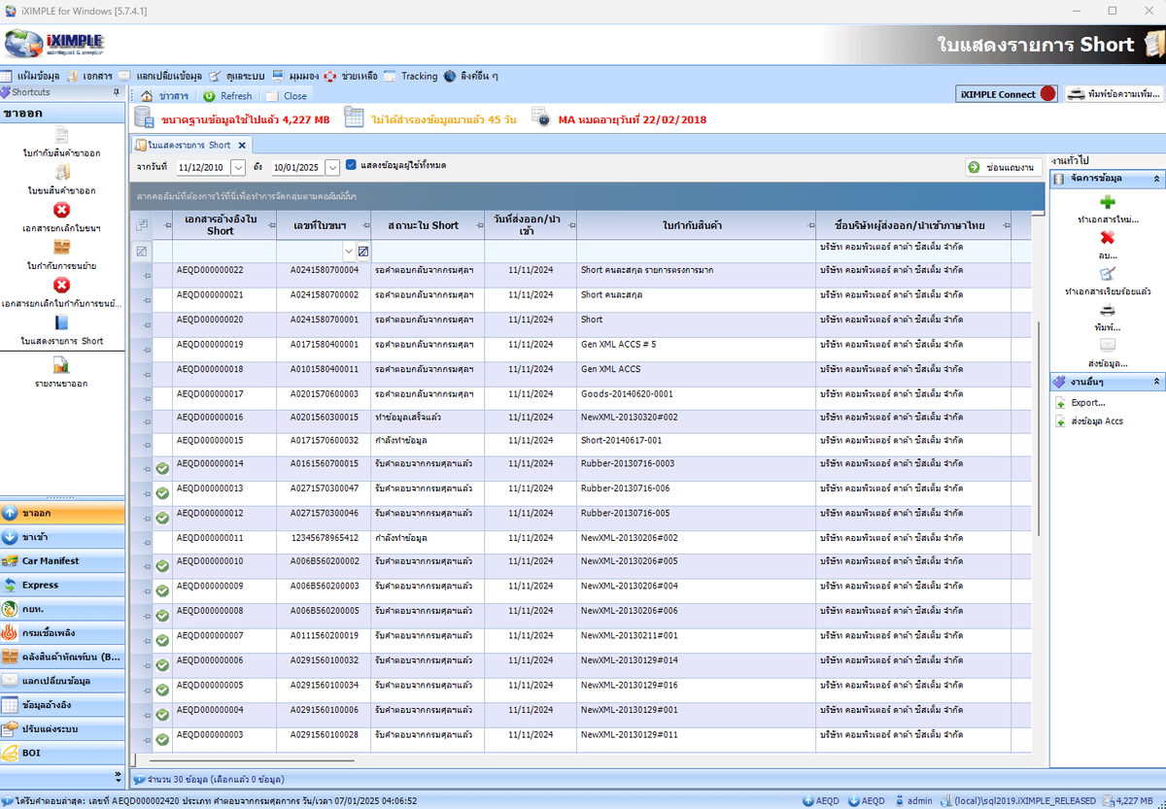Click the green plus ทำเอกสารใหม่ icon
Image resolution: width=1166 pixels, height=809 pixels.
click(x=1108, y=202)
